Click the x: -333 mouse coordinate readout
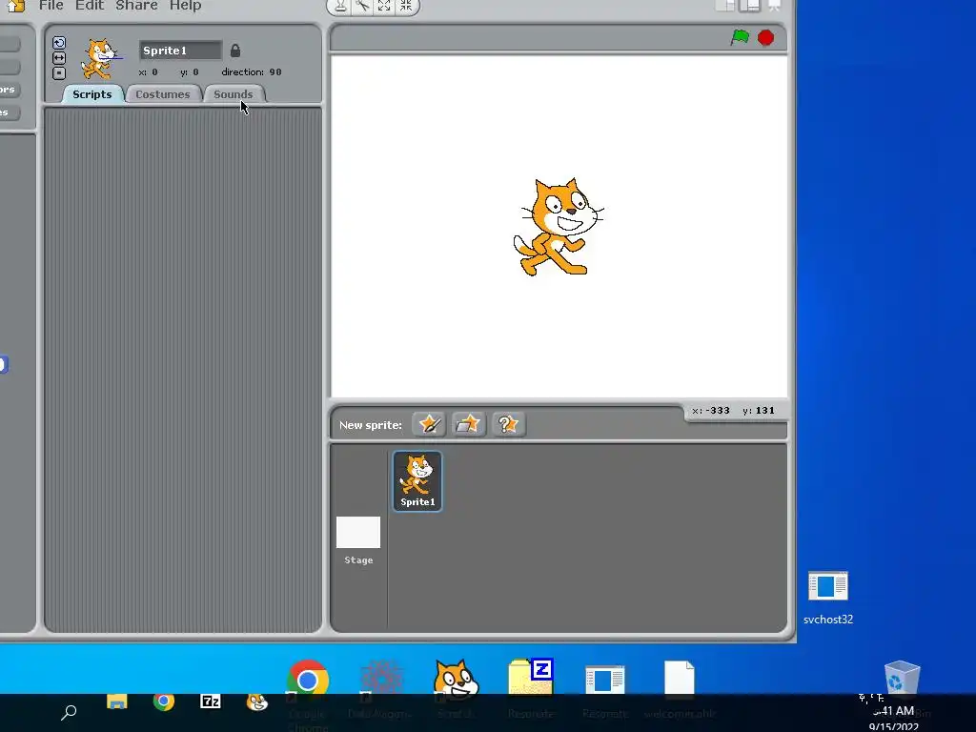976x732 pixels. [x=711, y=410]
